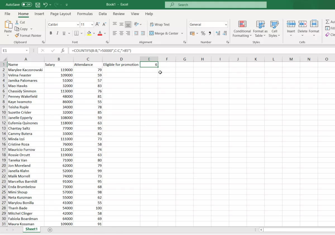335x235 pixels.
Task: Apply the red Font Color
Action: (x=100, y=33)
